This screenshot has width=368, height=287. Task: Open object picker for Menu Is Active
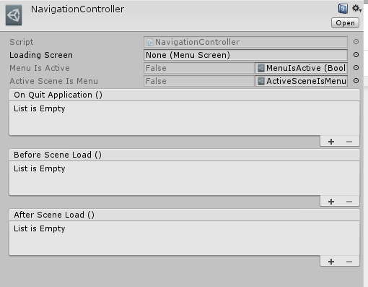(x=356, y=68)
